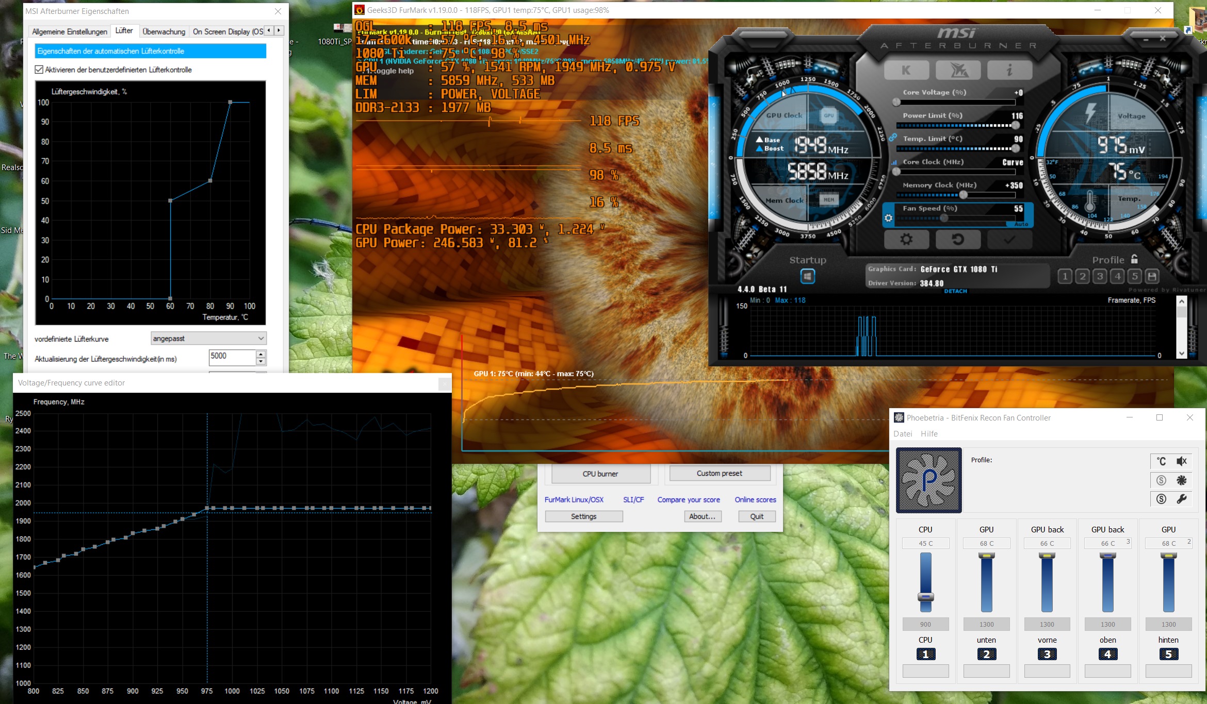Uncheck custom fan control checkbox
Image resolution: width=1207 pixels, height=704 pixels.
coord(39,70)
